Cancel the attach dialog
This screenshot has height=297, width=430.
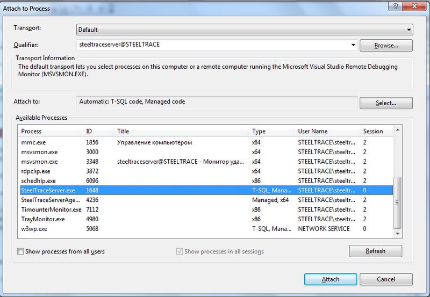(386, 279)
